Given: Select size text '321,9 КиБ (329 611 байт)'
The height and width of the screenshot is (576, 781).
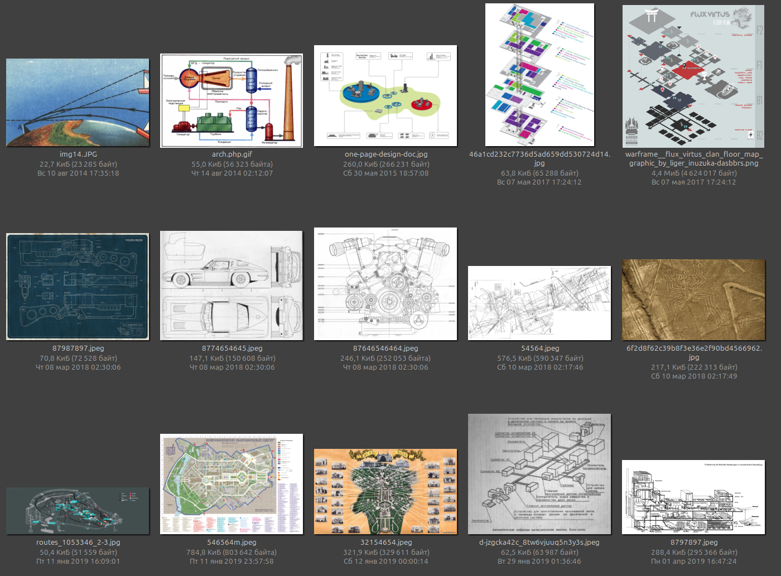Looking at the screenshot, I should point(386,553).
